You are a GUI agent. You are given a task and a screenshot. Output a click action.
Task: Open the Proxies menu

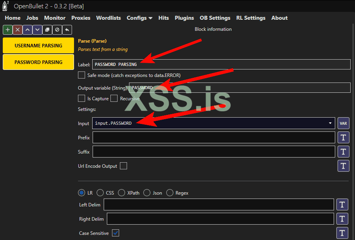pyautogui.click(x=81, y=18)
